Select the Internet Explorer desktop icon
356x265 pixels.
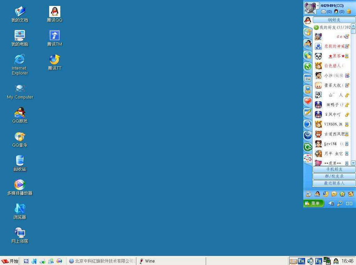20,65
